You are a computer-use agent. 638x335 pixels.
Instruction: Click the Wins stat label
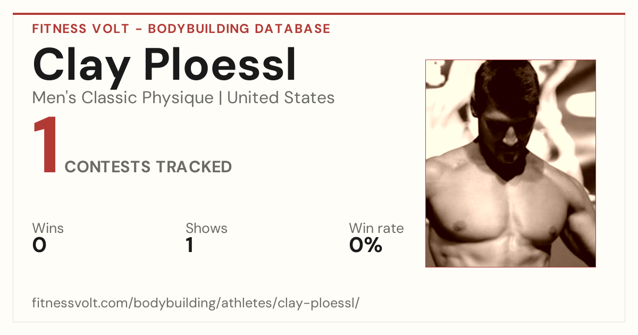click(48, 228)
